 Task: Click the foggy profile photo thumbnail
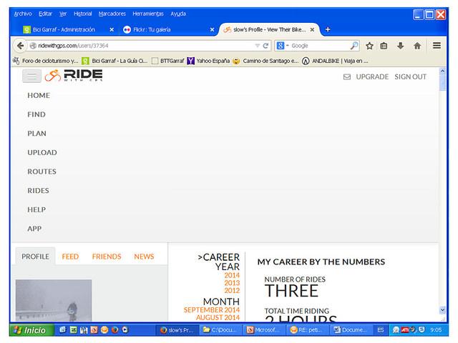pyautogui.click(x=54, y=300)
